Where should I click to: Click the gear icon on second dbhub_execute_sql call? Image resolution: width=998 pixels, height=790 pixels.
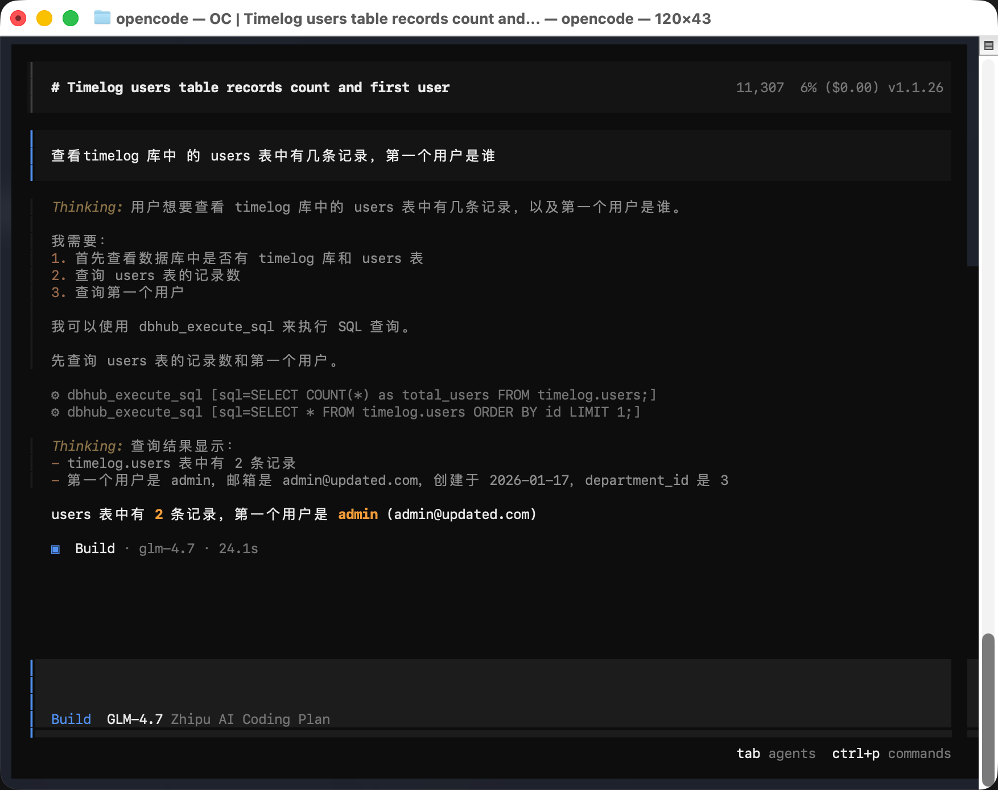click(55, 412)
